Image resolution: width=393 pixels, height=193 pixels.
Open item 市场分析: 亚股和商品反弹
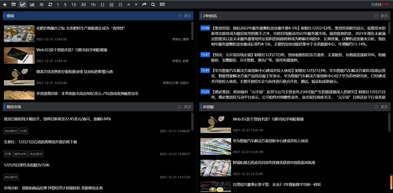coord(54,188)
